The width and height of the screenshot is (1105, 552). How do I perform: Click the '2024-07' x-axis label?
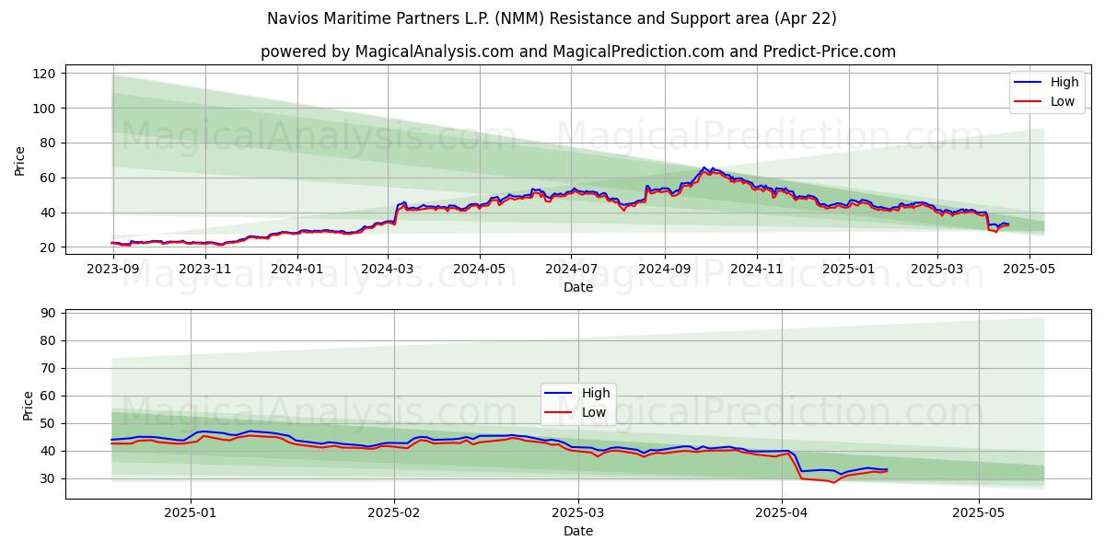572,269
